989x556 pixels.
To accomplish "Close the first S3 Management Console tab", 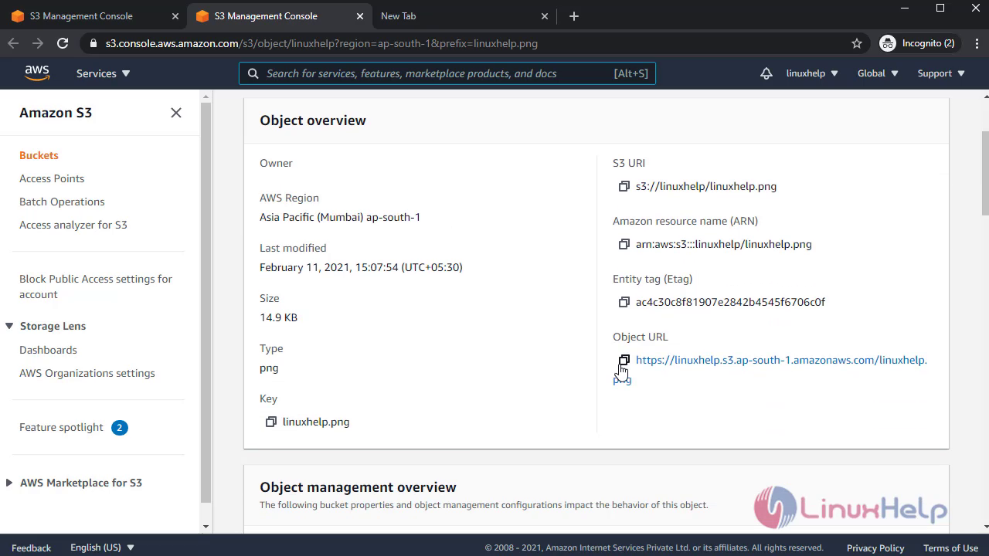I will [x=174, y=15].
